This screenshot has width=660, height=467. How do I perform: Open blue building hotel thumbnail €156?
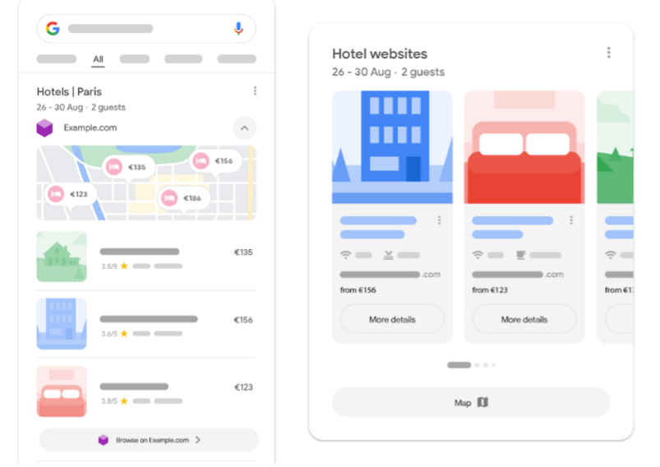62,323
